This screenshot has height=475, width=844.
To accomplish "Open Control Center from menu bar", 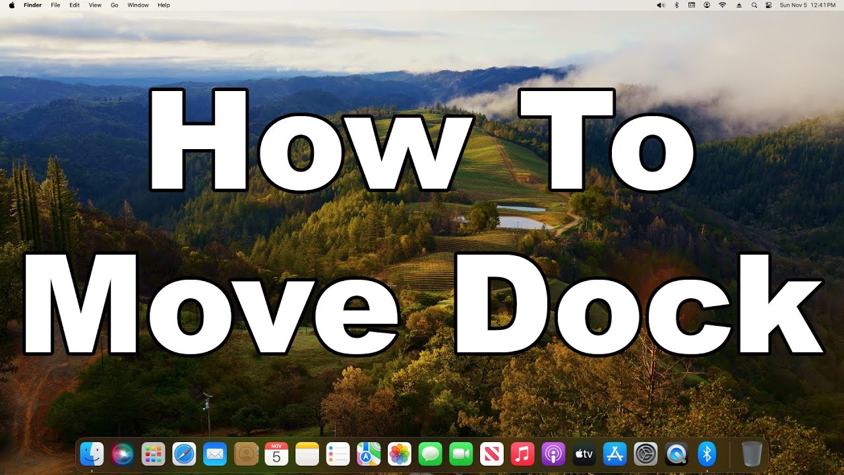I will coord(769,5).
